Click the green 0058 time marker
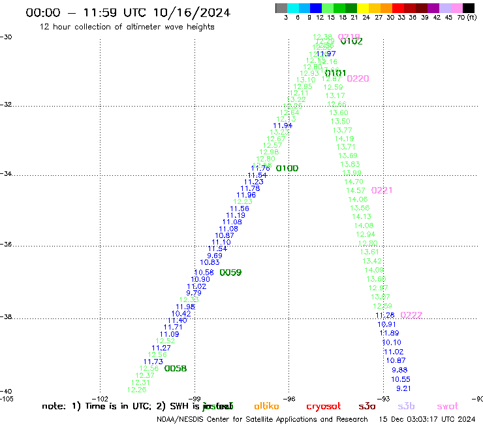 point(176,369)
